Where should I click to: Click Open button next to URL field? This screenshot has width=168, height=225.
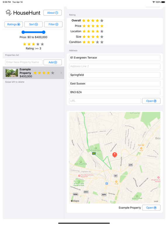tap(151, 101)
